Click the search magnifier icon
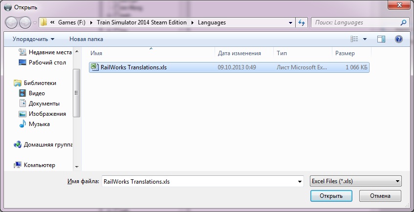The width and height of the screenshot is (414, 212). click(x=403, y=22)
